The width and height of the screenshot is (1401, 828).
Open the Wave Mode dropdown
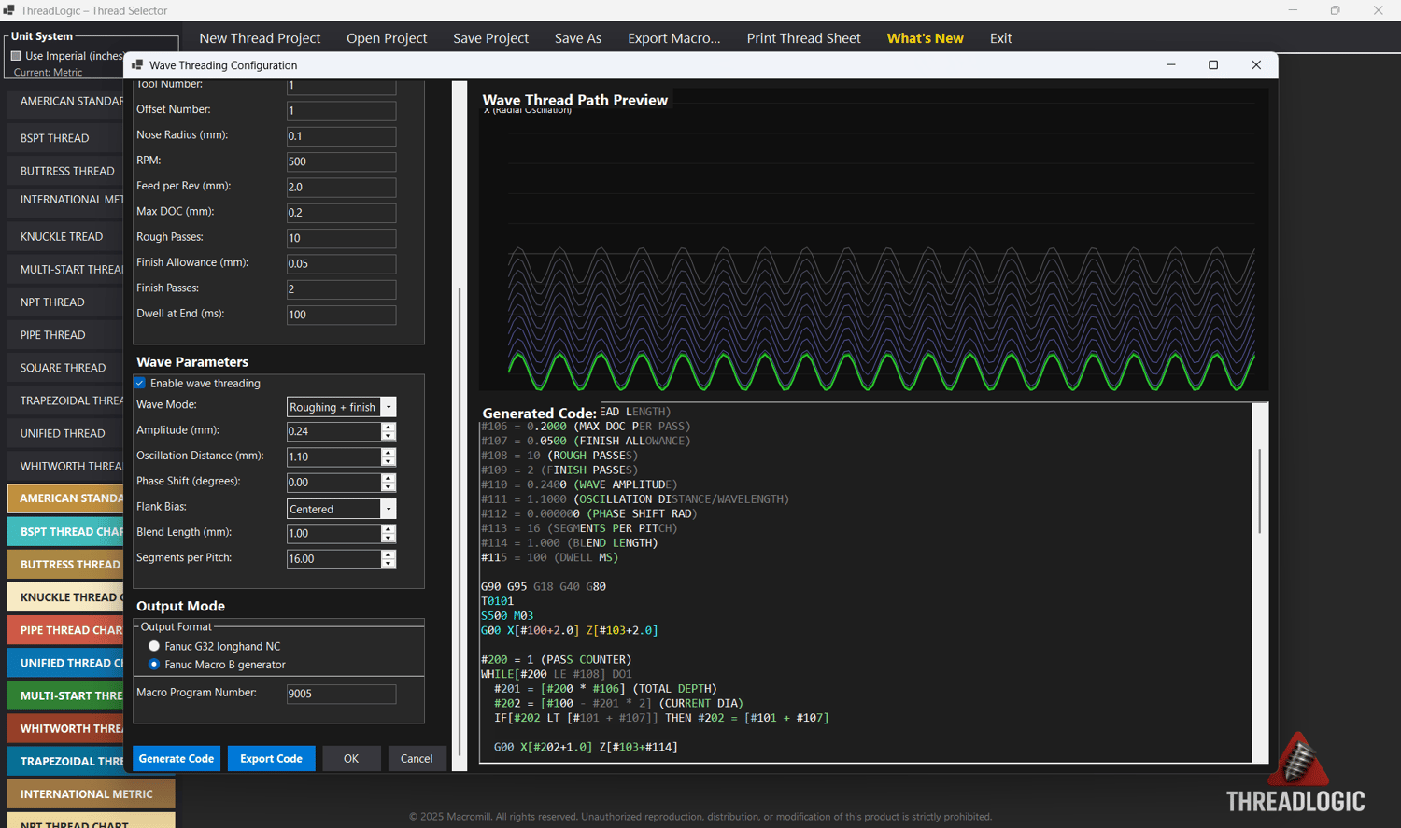pos(389,407)
